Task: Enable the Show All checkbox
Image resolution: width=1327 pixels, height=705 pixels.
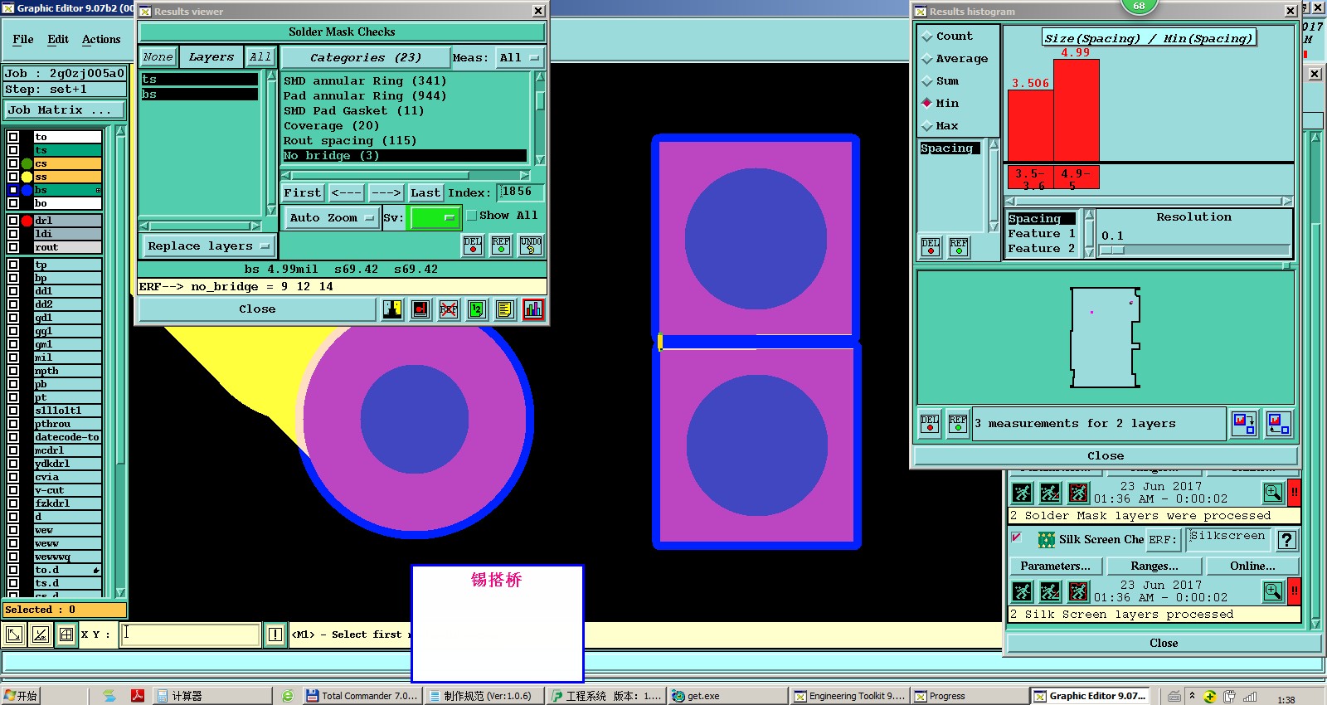Action: coord(472,216)
